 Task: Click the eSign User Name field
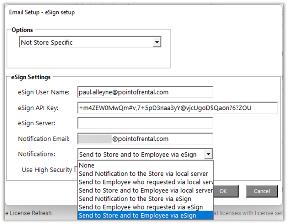[145, 92]
